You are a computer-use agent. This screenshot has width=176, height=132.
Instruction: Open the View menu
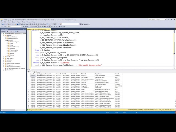[9, 22]
